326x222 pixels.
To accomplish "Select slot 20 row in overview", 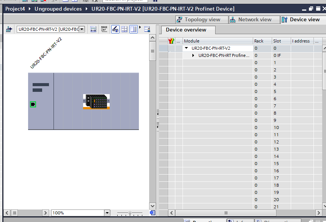I will 241,200.
